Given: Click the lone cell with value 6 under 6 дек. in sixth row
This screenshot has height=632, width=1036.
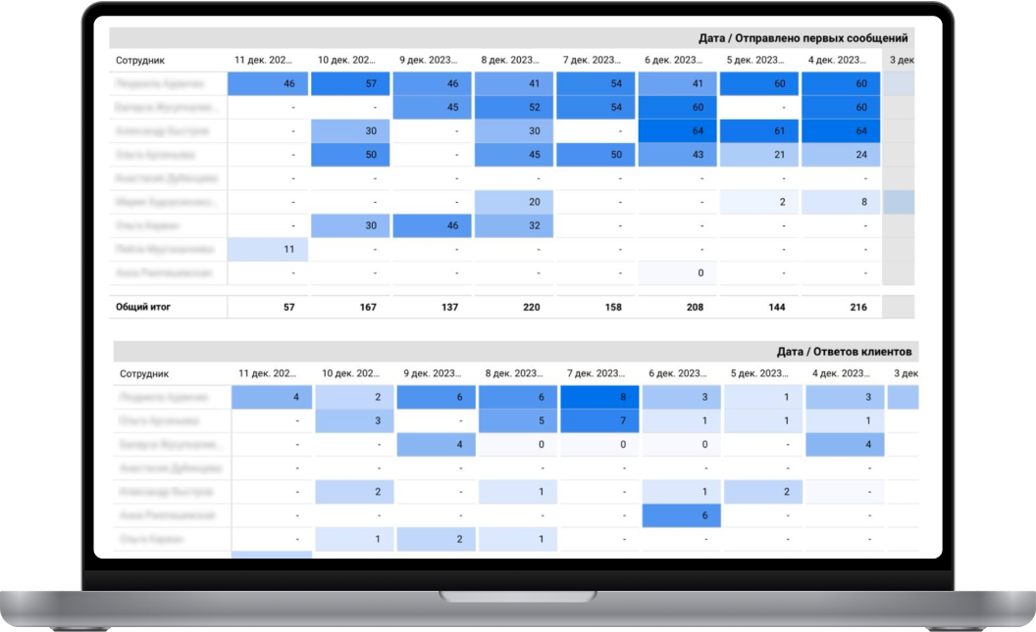Looking at the screenshot, I should click(681, 515).
